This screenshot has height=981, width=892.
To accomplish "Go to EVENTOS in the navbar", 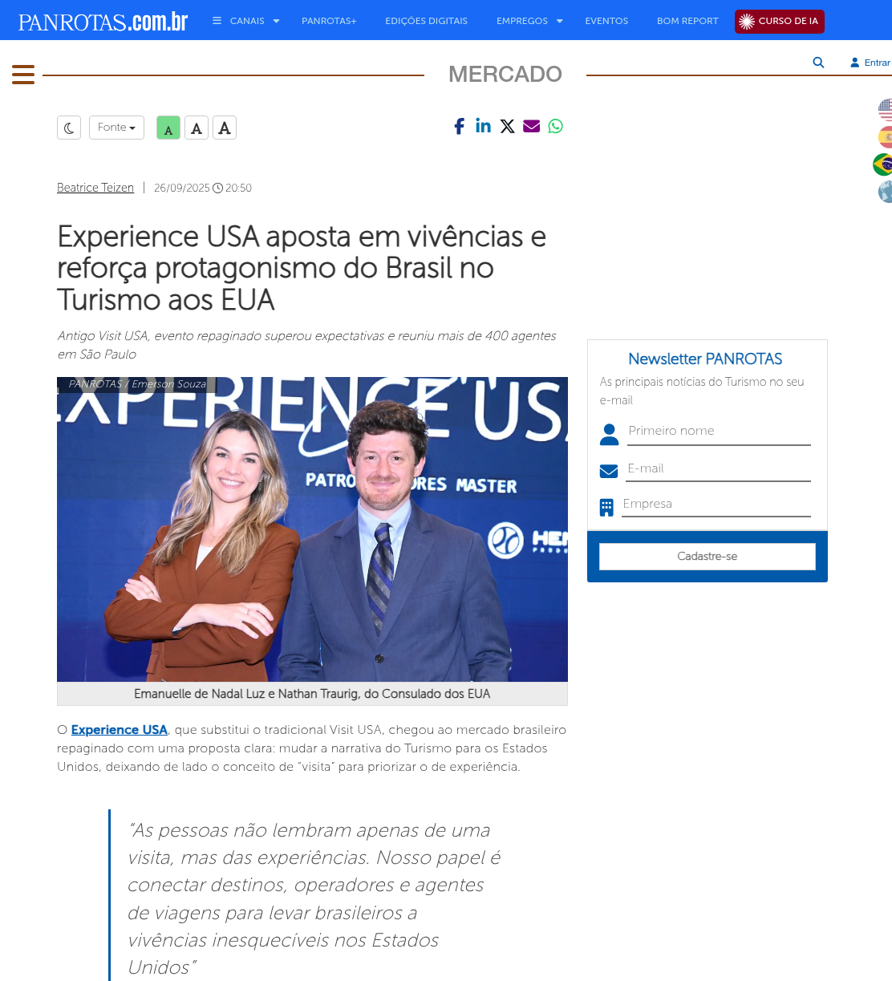I will 606,21.
